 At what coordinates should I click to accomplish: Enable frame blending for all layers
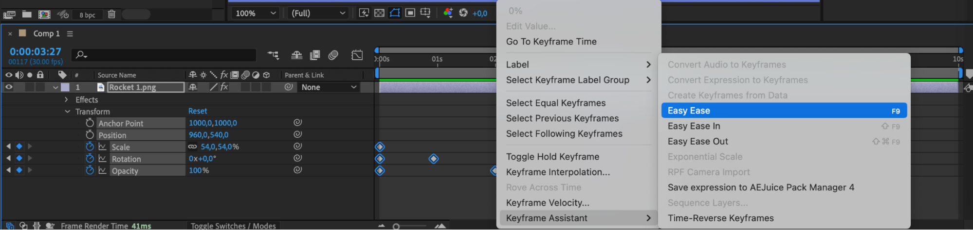(315, 55)
